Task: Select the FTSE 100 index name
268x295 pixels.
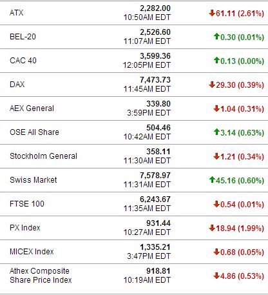Action: (27, 204)
